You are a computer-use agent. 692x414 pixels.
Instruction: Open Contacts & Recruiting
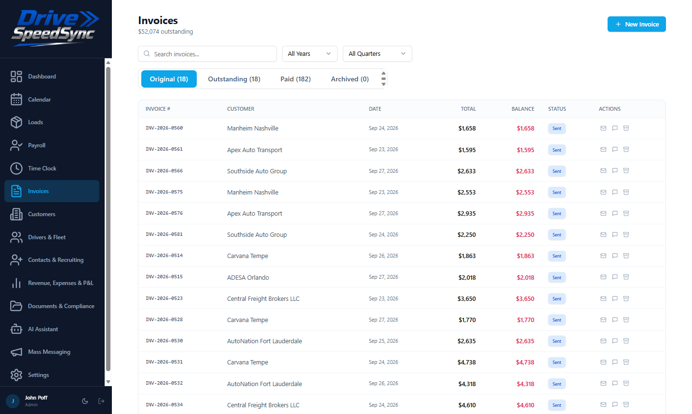pyautogui.click(x=52, y=260)
